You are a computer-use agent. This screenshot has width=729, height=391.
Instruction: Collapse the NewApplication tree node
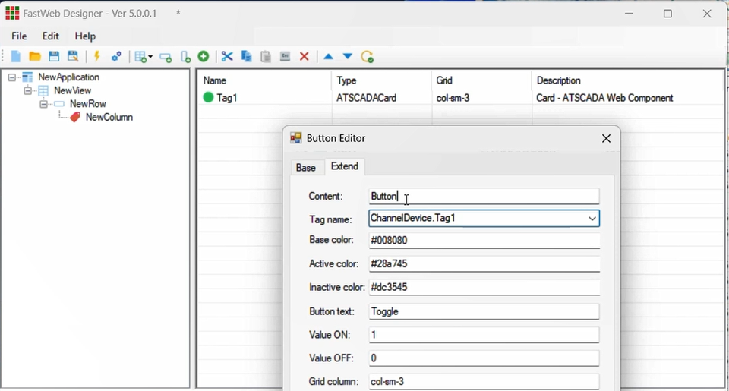pyautogui.click(x=13, y=77)
